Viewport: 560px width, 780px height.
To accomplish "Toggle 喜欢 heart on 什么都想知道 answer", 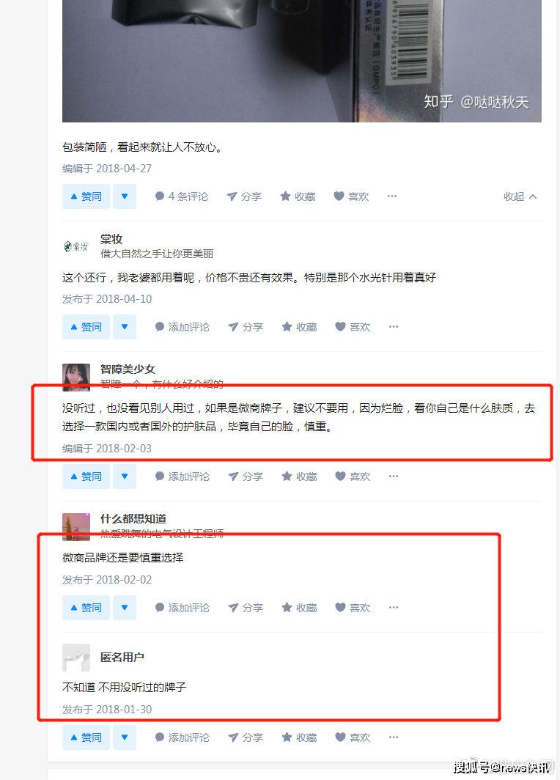I will (353, 608).
